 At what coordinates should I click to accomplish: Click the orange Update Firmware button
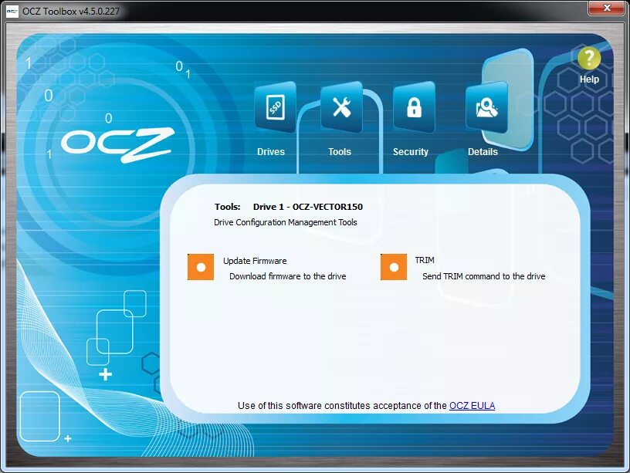(201, 267)
